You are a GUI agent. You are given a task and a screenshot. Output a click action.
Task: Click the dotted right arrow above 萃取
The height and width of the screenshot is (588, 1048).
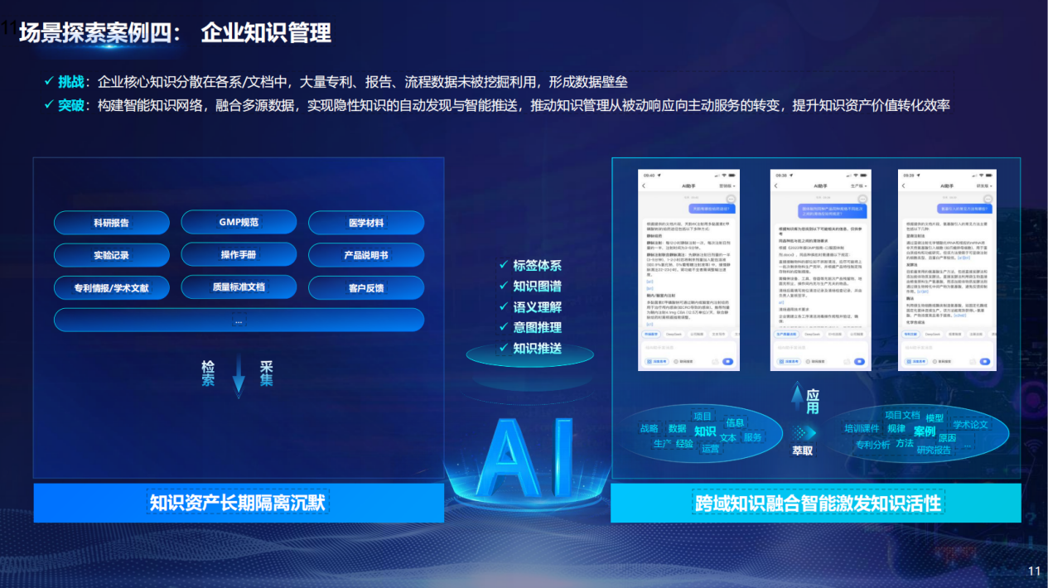click(800, 432)
